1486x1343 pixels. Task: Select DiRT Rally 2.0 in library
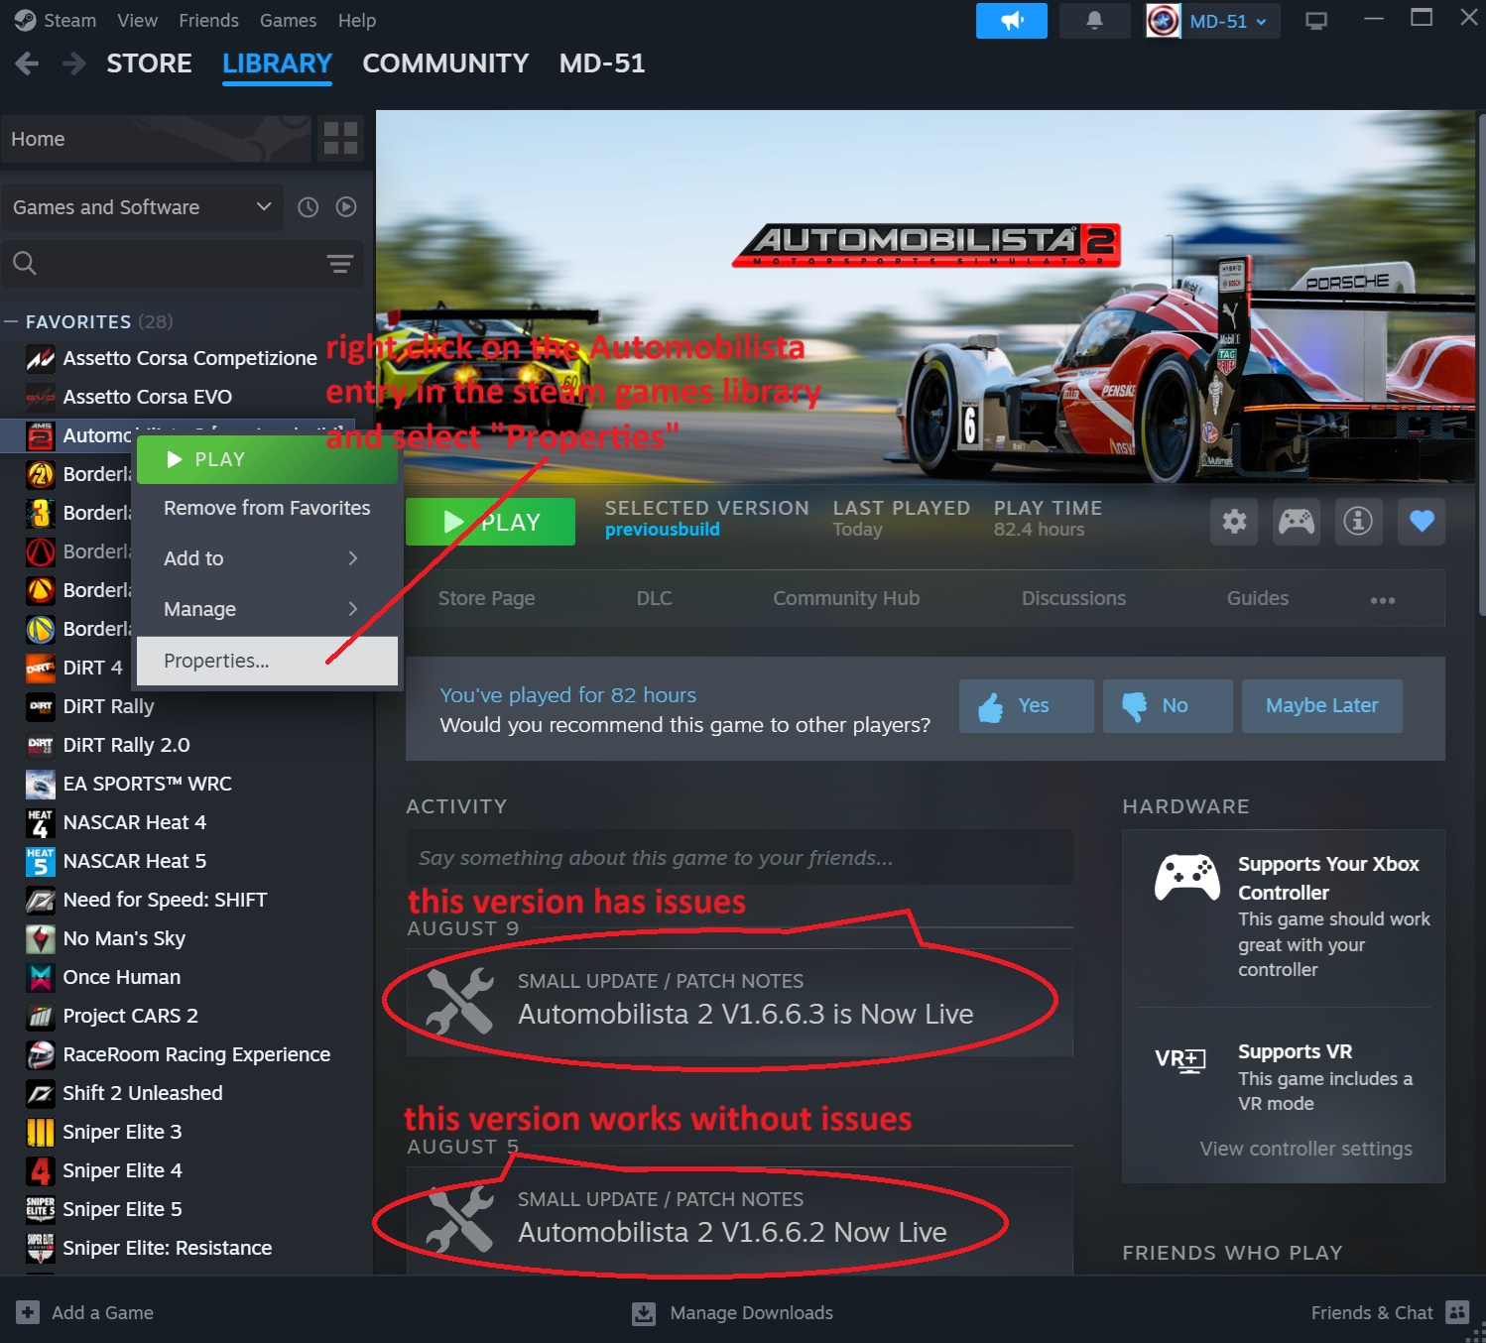126,745
